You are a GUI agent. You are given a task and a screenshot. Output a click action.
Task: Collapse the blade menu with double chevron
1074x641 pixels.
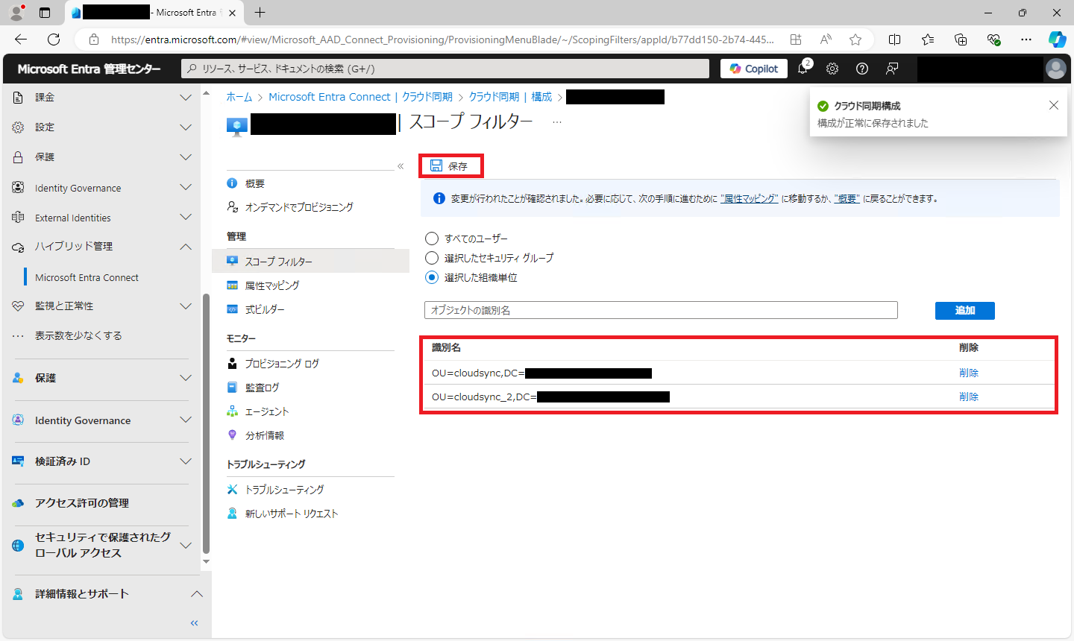click(x=401, y=166)
